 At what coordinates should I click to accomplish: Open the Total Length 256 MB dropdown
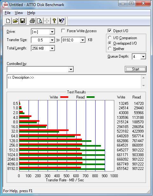coord(52,48)
